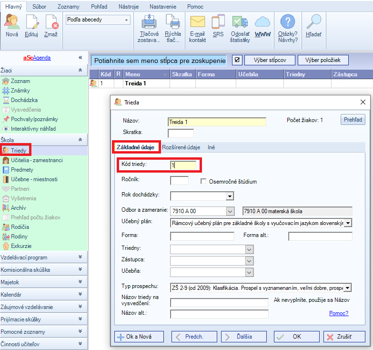This screenshot has width=373, height=350.
Task: Open the Pomoc? link
Action: [x=339, y=313]
